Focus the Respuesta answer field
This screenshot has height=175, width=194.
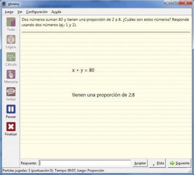coord(85,163)
